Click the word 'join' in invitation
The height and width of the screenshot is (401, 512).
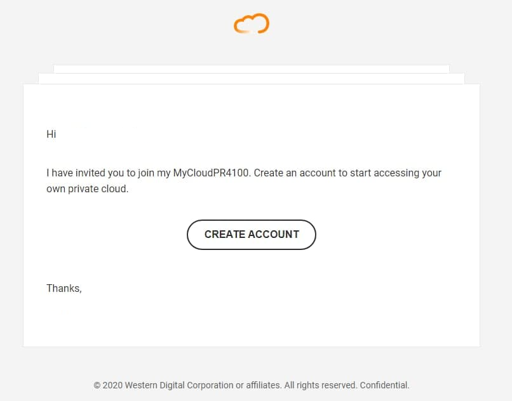click(146, 173)
